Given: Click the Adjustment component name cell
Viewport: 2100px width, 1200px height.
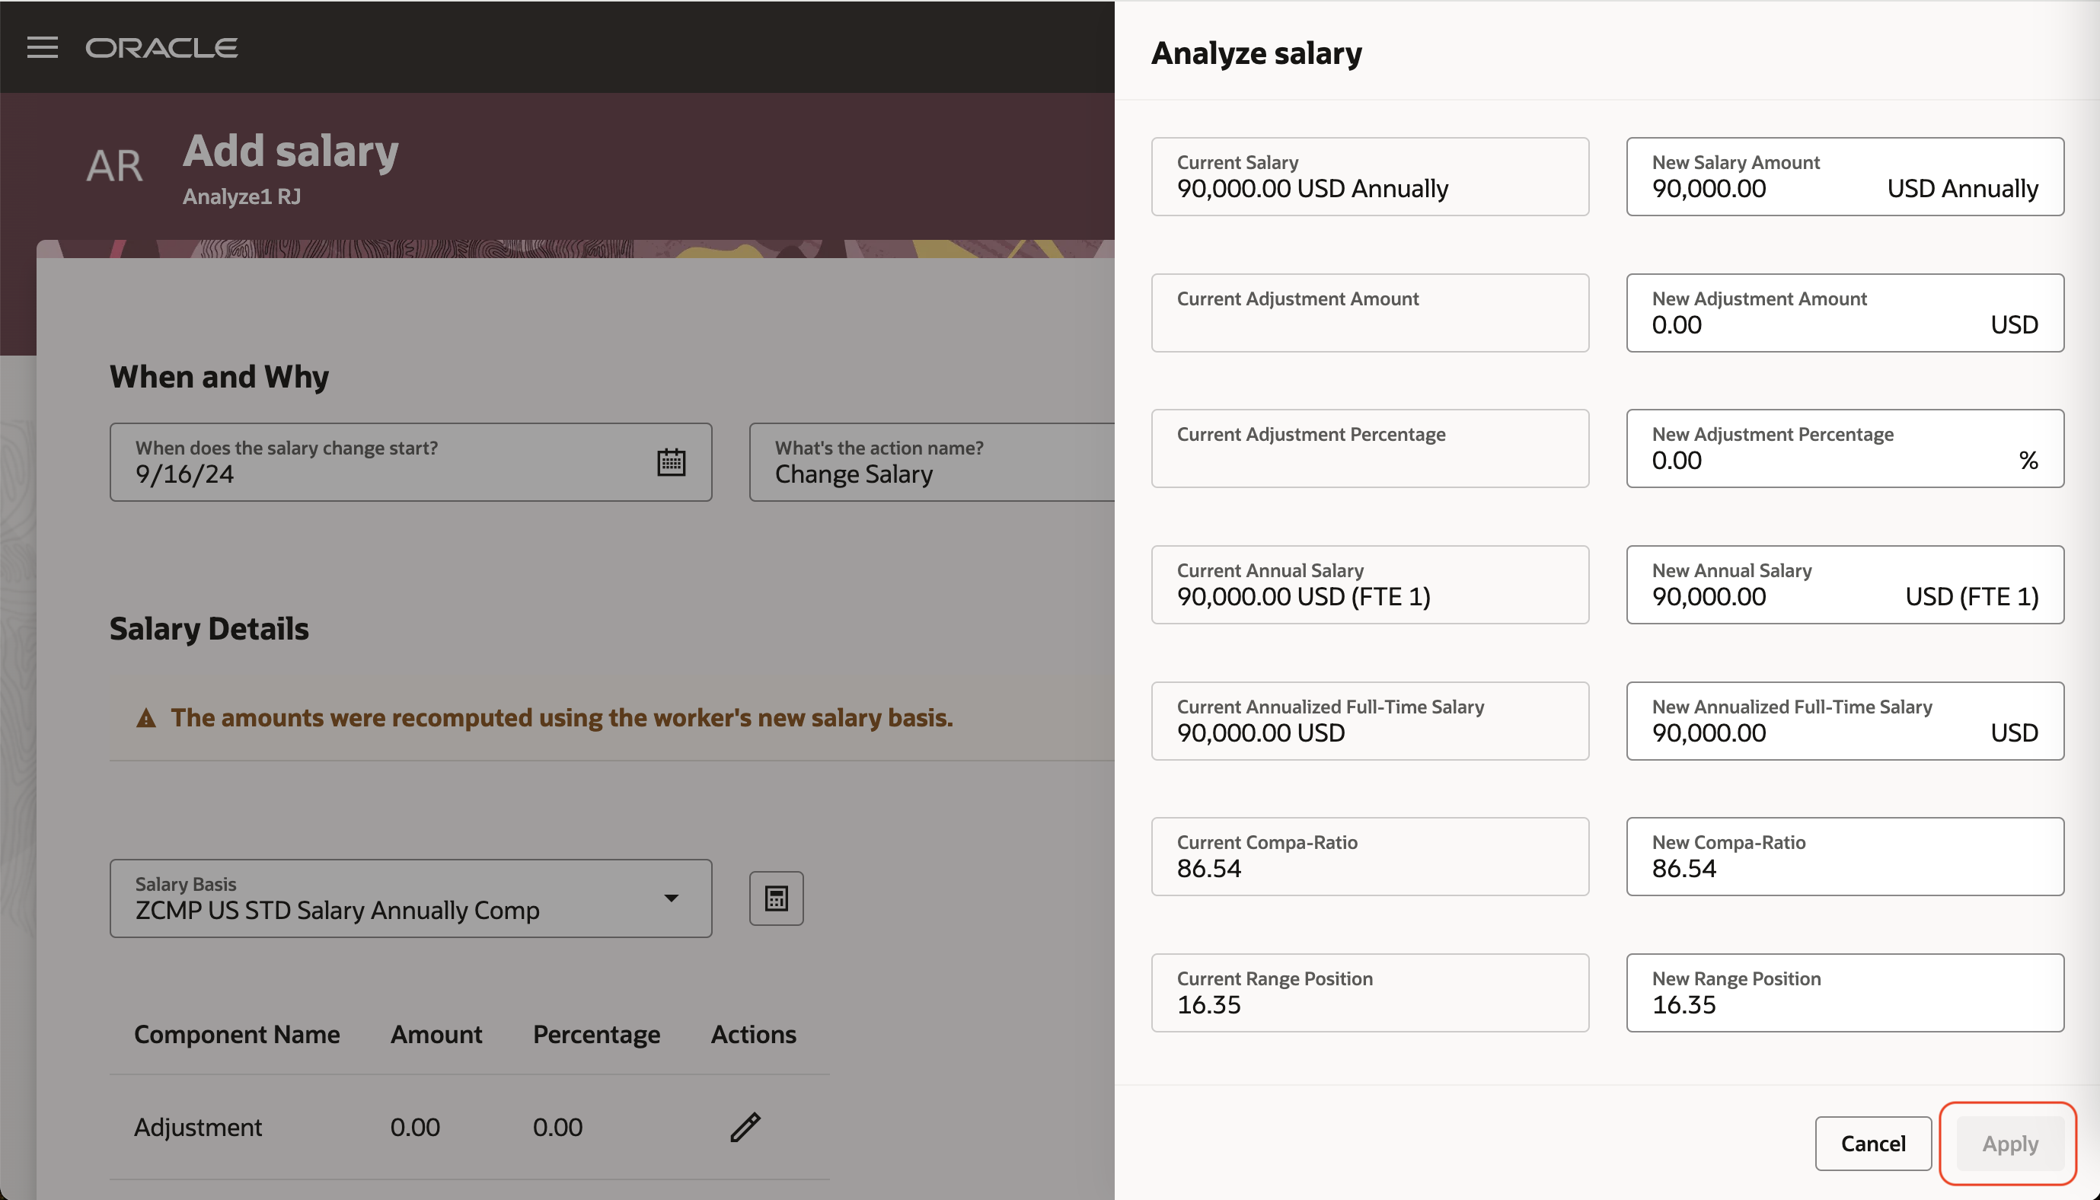Looking at the screenshot, I should 198,1127.
